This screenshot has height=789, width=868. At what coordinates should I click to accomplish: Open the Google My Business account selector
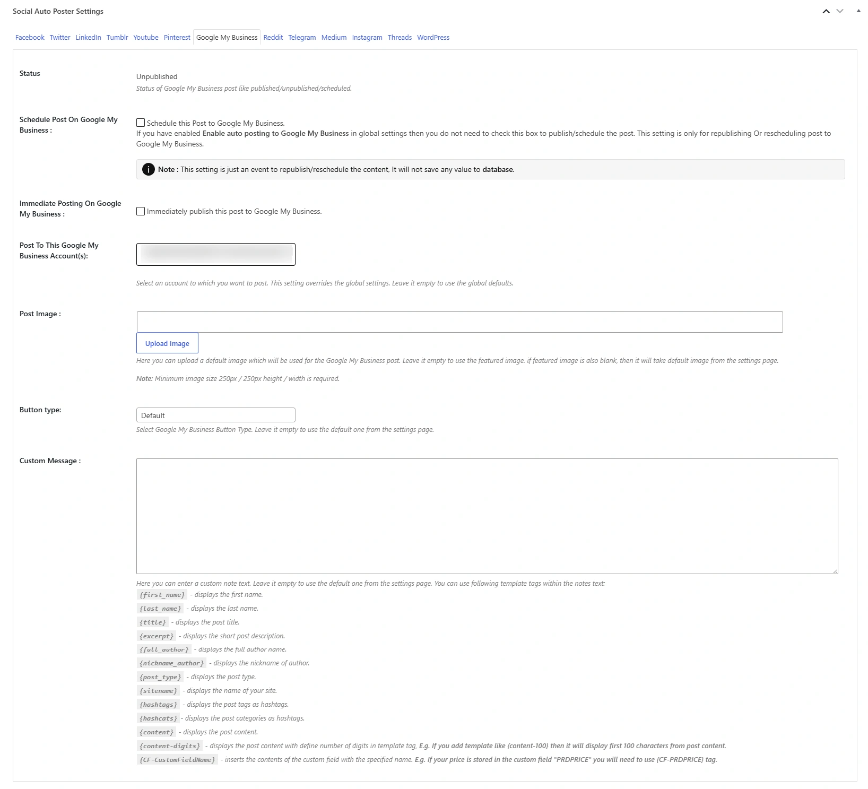pos(216,254)
